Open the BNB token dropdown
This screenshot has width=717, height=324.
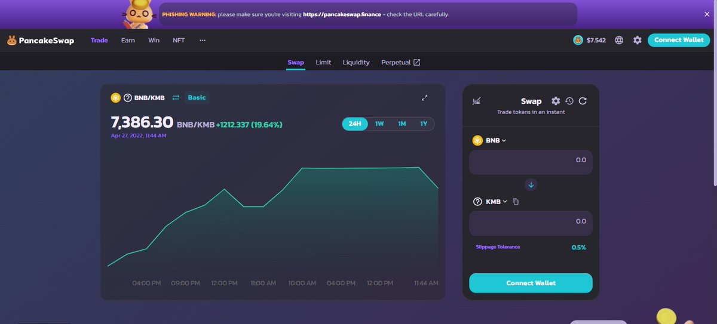point(496,141)
